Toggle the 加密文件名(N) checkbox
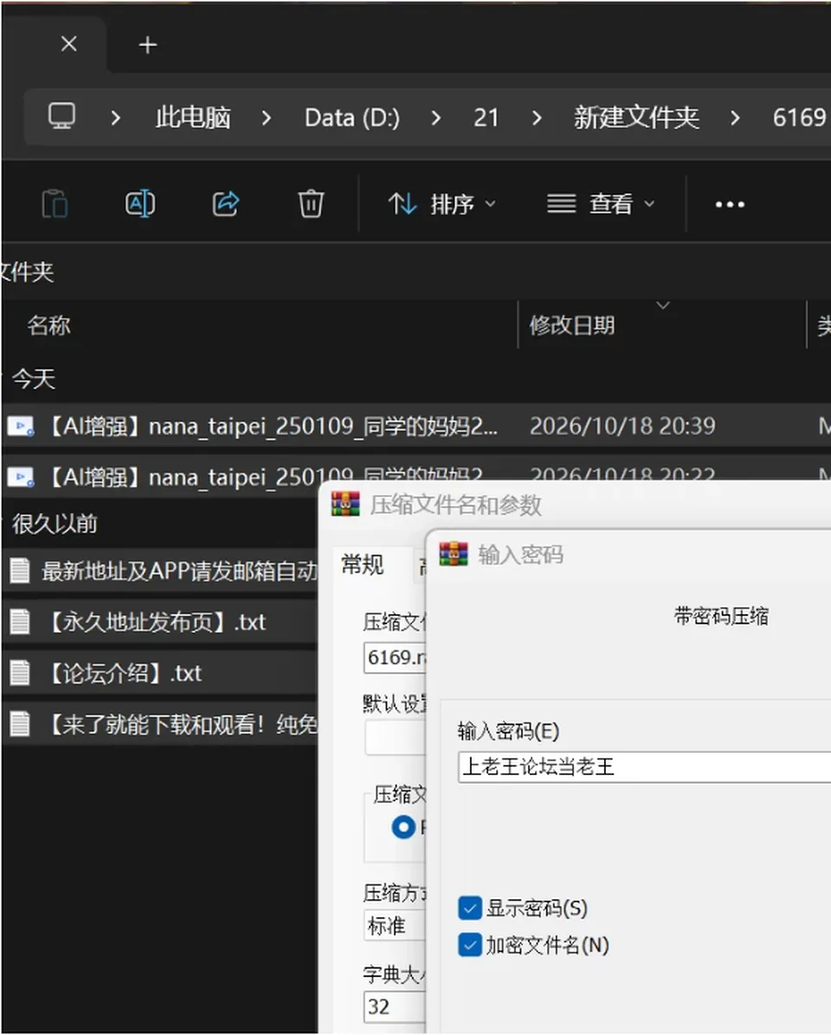 [x=469, y=945]
